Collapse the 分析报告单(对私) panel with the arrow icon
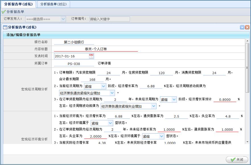The width and height of the screenshot is (251, 165). pos(242,27)
